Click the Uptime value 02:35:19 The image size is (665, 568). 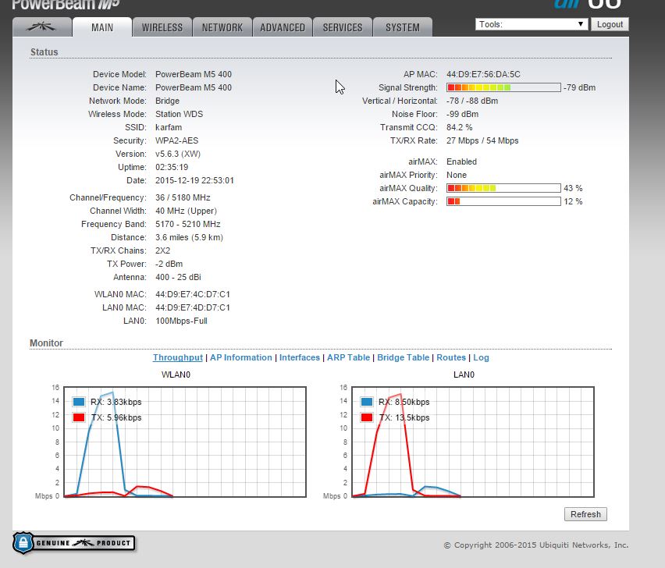[172, 167]
